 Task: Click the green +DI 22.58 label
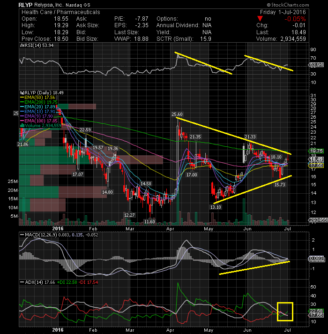(67, 282)
